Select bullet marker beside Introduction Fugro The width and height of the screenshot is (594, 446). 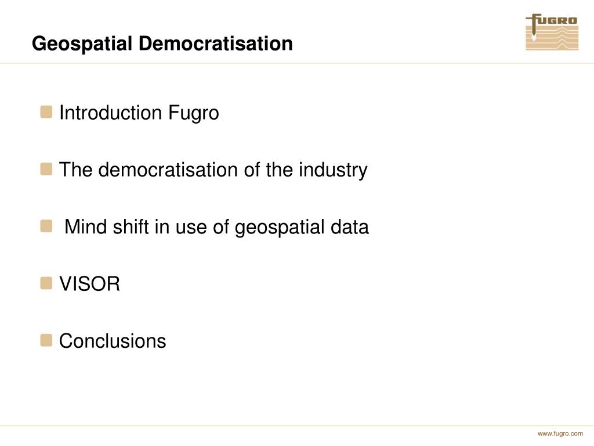46,112
